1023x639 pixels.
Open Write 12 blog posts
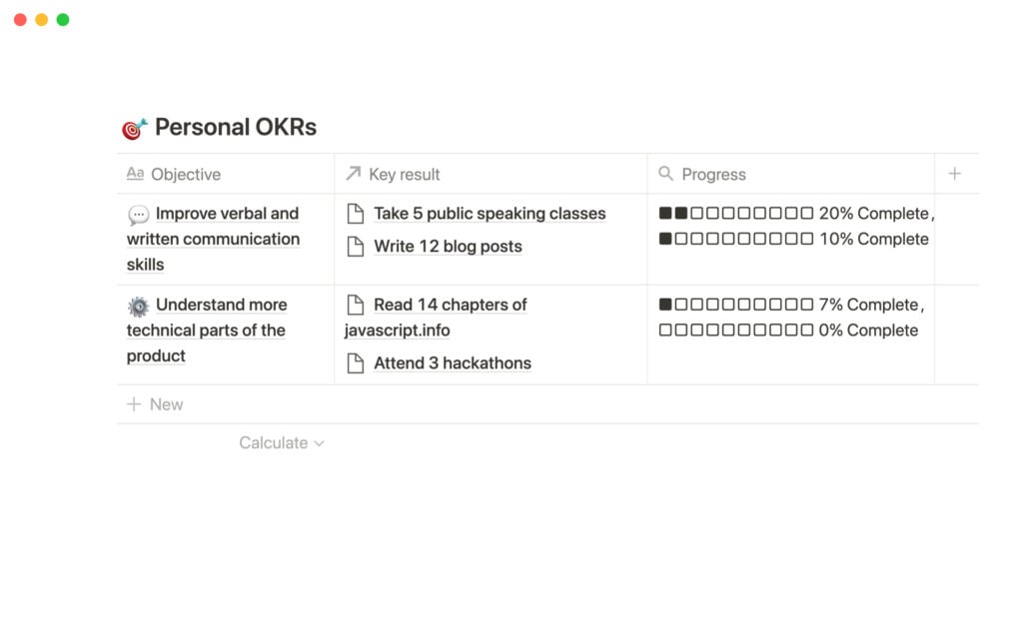point(448,246)
